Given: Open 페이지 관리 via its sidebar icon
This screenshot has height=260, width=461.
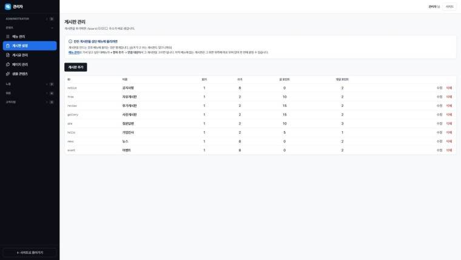Looking at the screenshot, I should tap(8, 64).
